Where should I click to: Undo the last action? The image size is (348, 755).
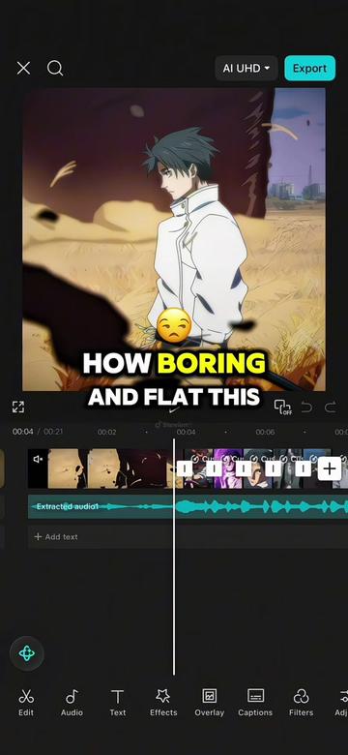306,408
